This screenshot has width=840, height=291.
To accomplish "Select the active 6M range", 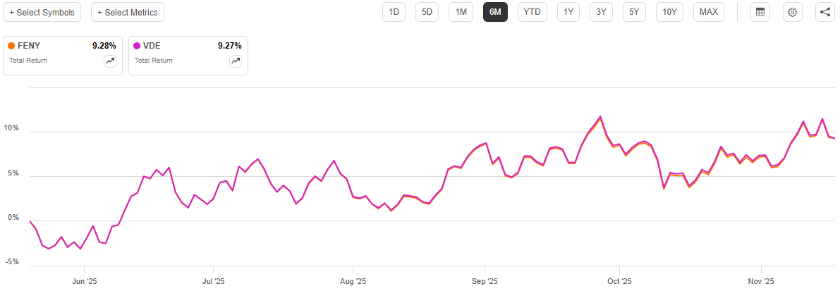I will click(x=495, y=12).
